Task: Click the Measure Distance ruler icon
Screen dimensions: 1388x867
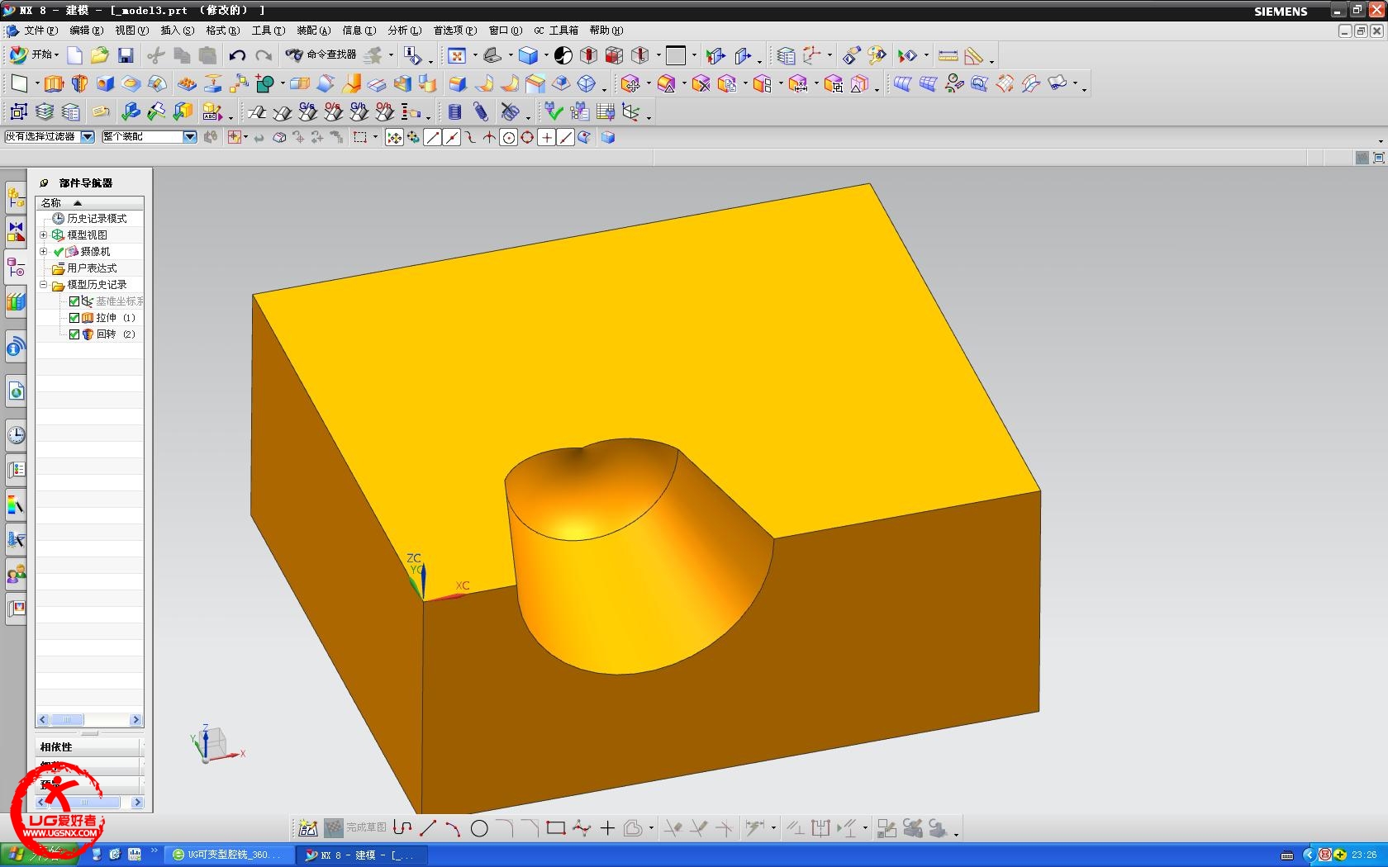Action: (x=948, y=55)
